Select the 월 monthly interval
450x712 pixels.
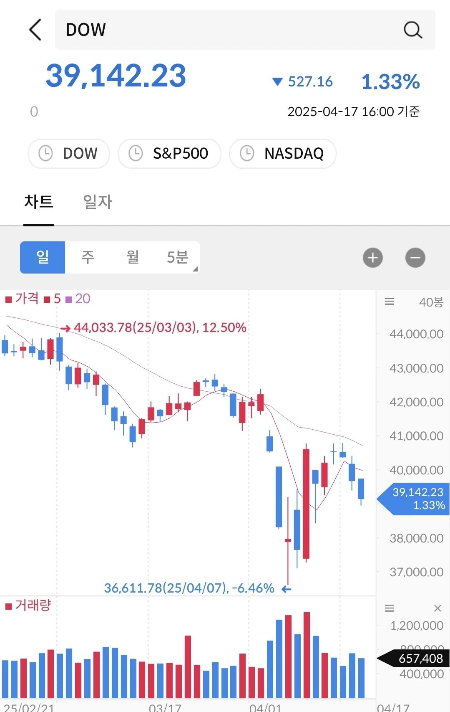(133, 257)
